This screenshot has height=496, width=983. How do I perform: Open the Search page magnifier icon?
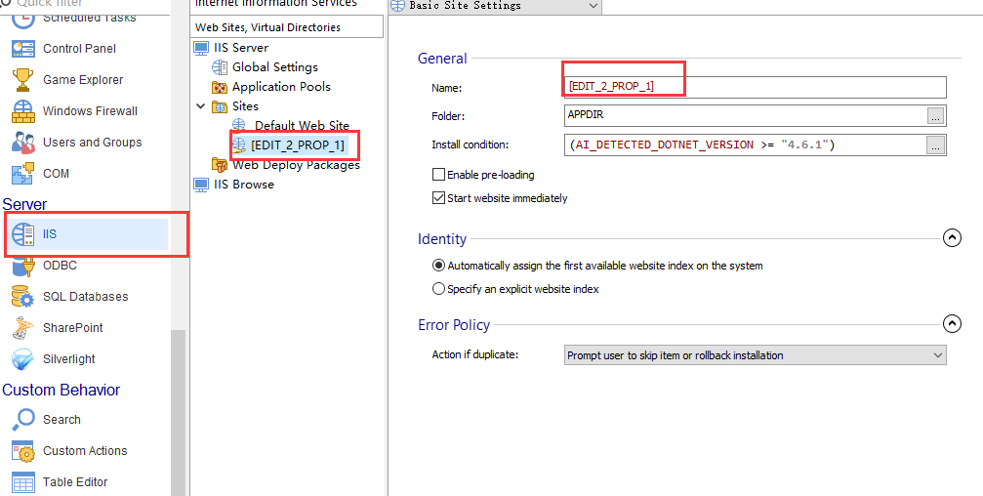point(23,420)
